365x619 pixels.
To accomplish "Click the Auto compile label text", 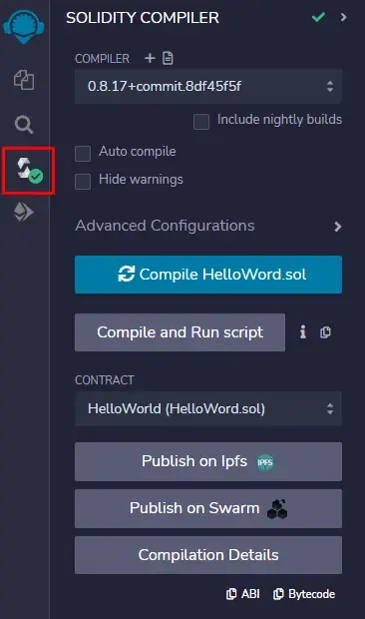I will point(138,152).
